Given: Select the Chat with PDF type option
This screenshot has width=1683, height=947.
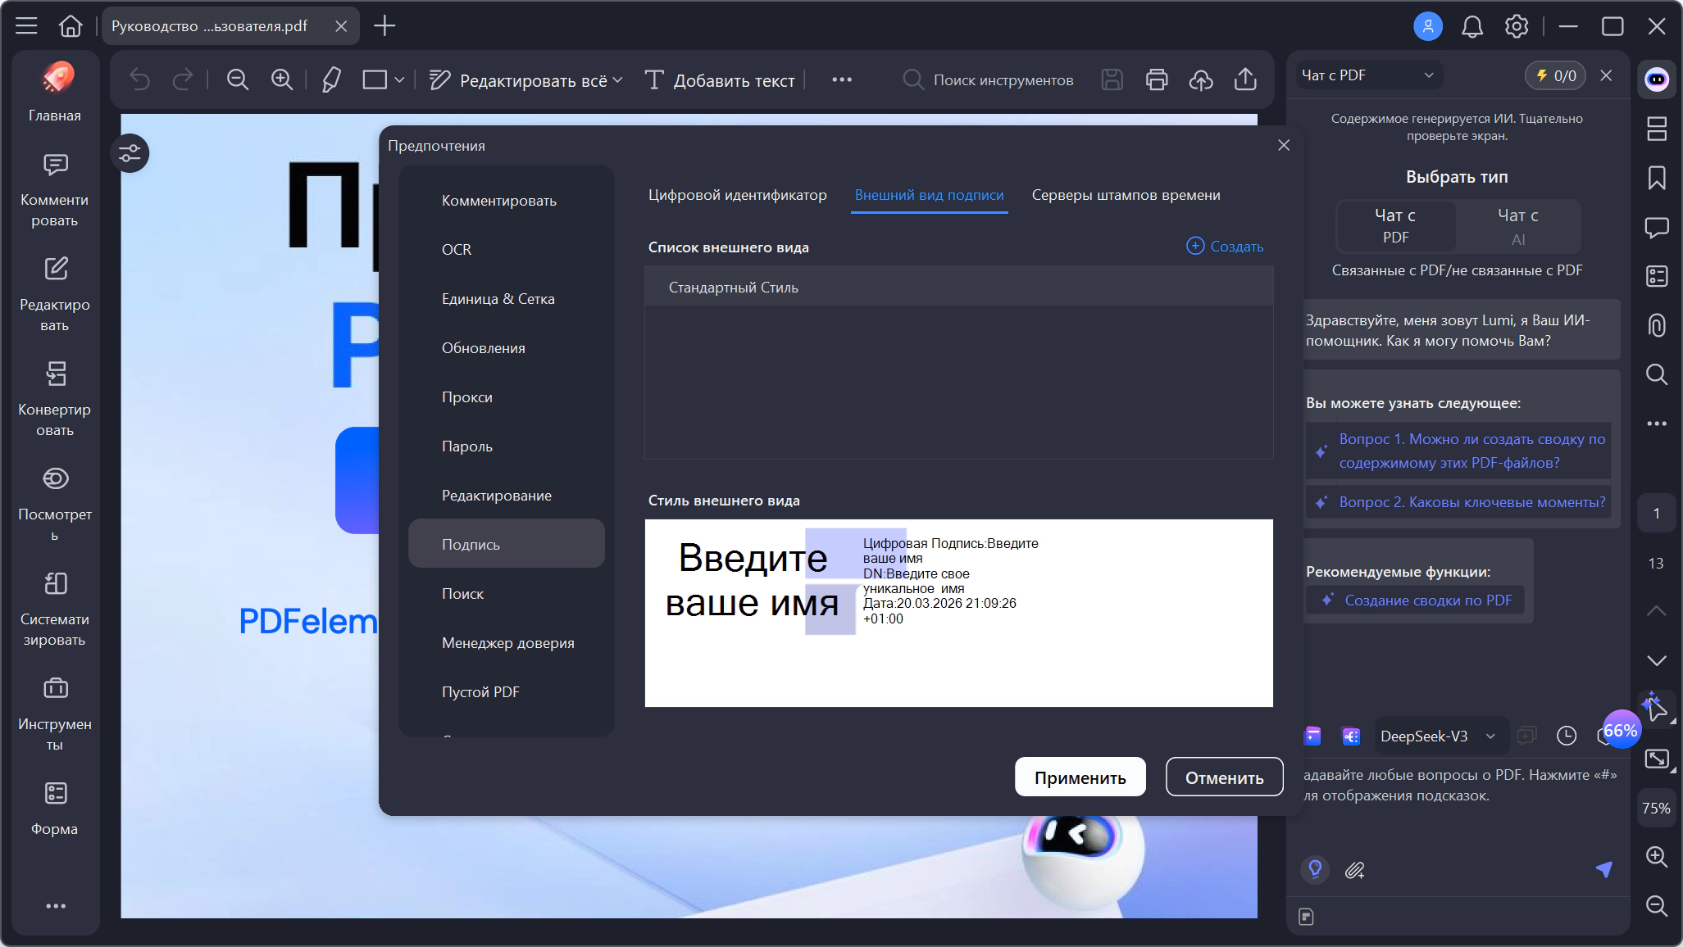Looking at the screenshot, I should 1395,225.
